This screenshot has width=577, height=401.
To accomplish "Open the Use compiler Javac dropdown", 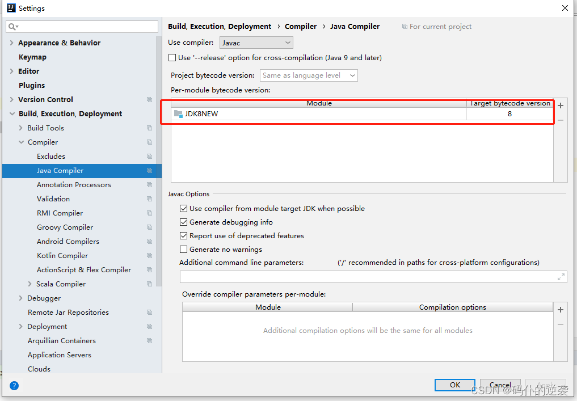I will [256, 43].
